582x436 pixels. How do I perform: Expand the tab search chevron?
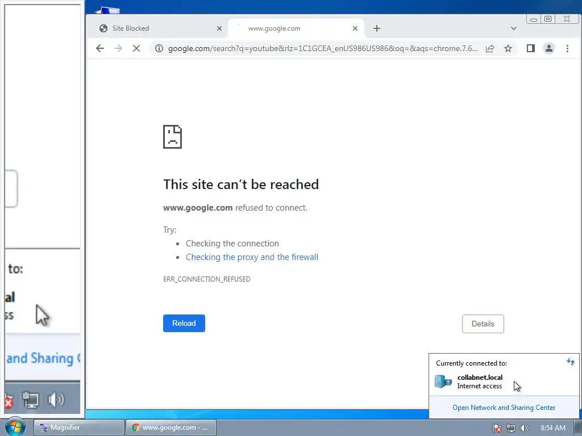[x=514, y=28]
